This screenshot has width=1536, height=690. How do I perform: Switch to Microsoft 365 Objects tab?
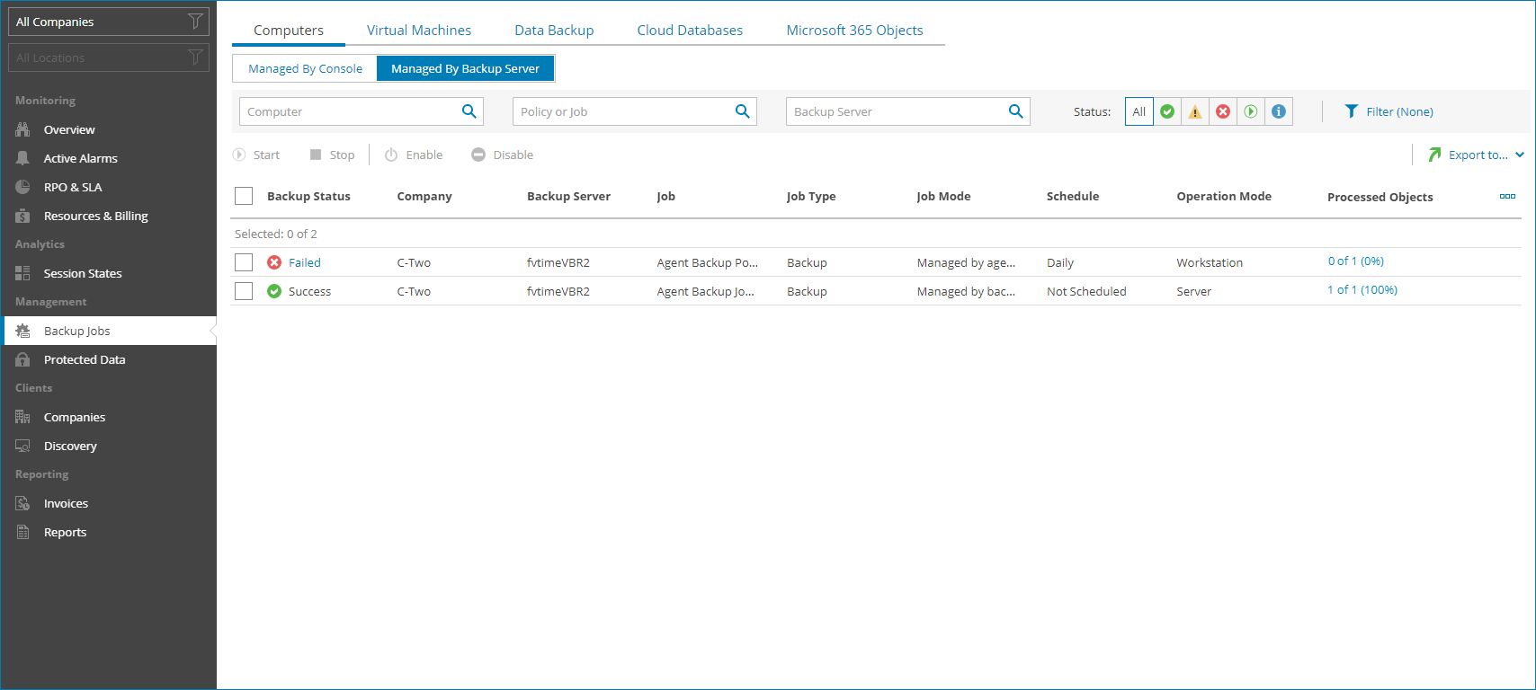tap(854, 30)
